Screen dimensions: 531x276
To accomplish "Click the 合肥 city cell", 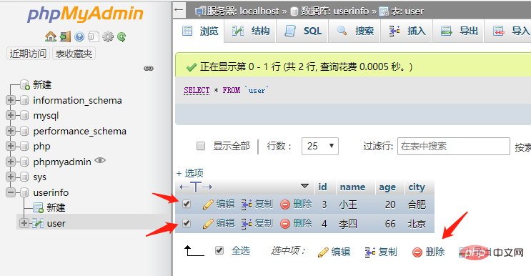I will coord(417,204).
